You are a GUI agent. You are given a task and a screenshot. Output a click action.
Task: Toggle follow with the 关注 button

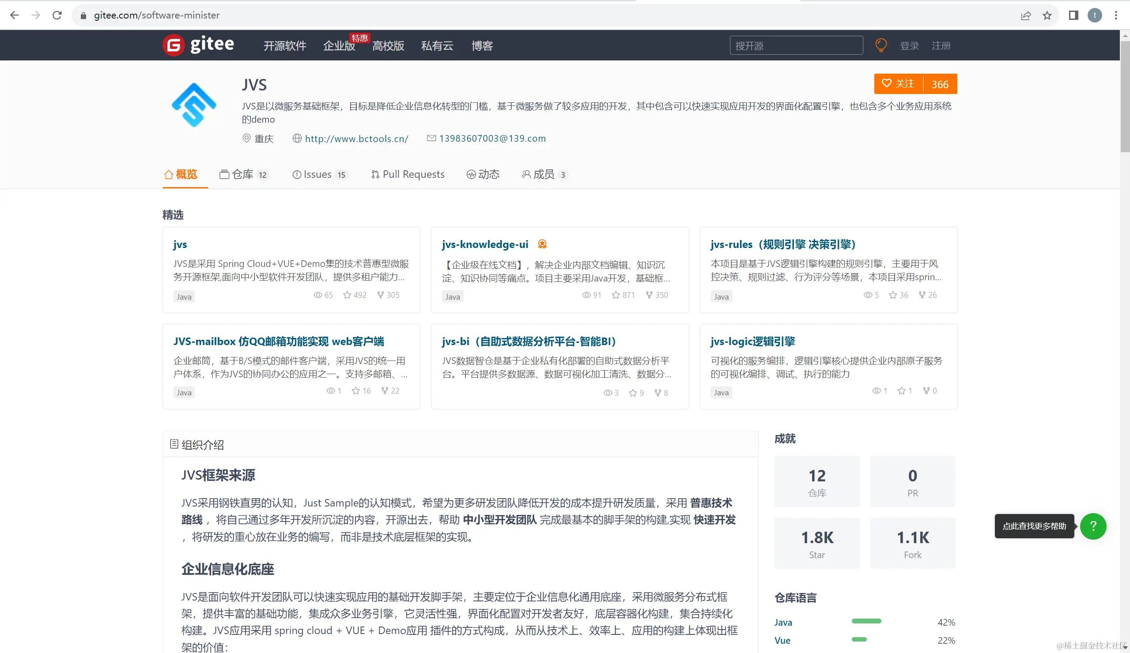coord(898,84)
